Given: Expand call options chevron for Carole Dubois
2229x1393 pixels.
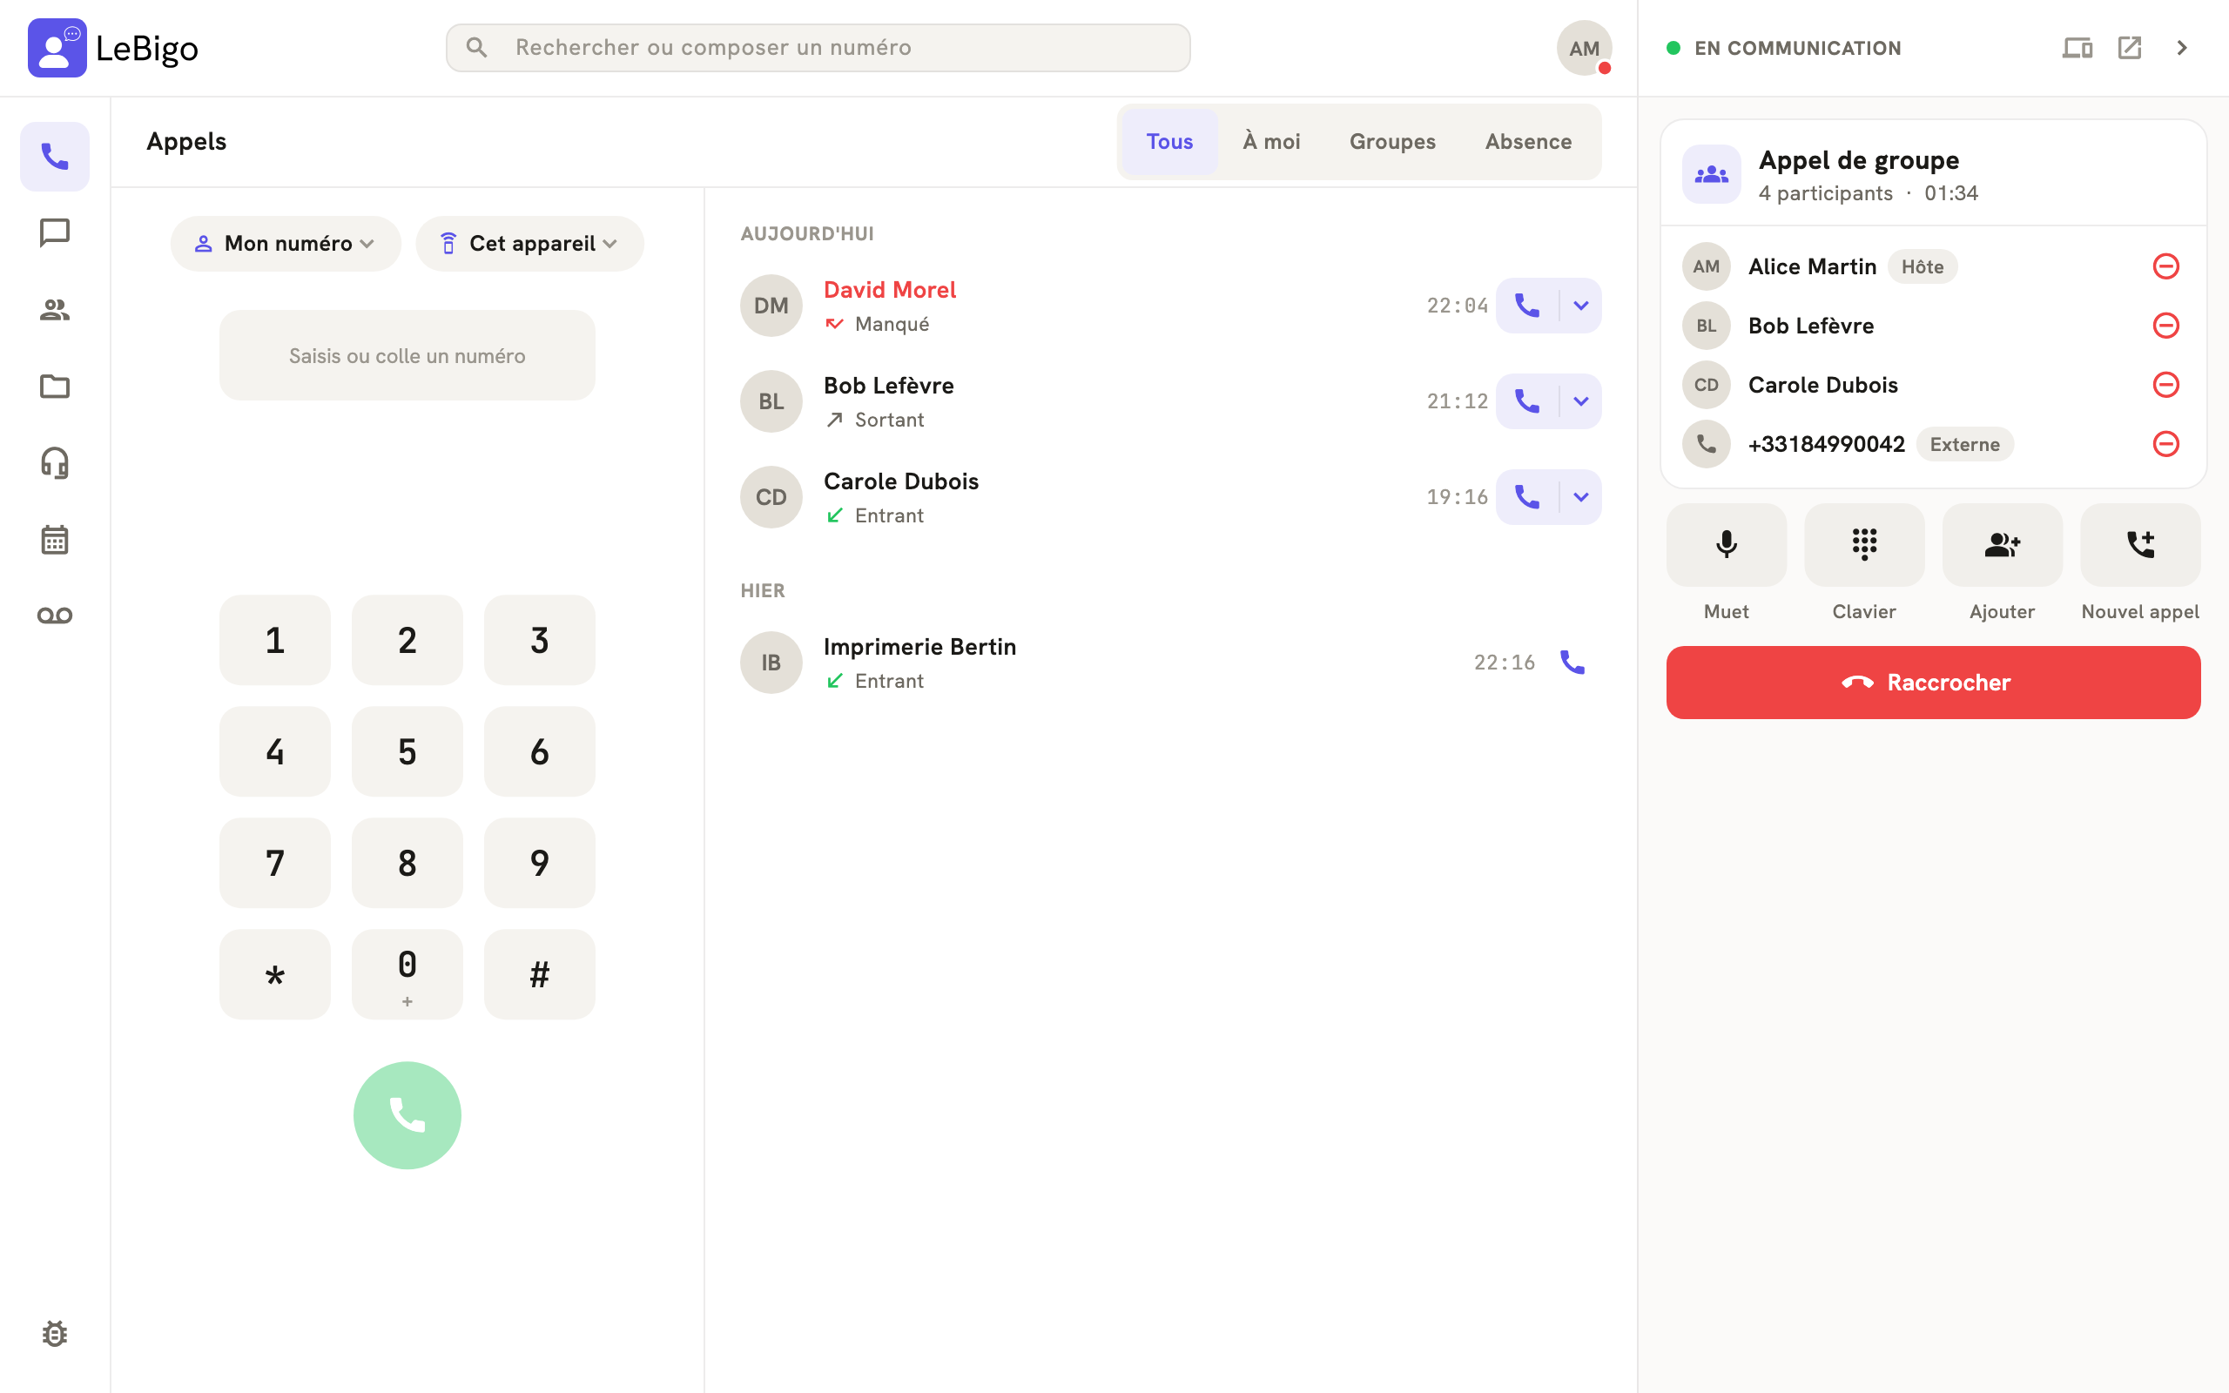Looking at the screenshot, I should click(1580, 496).
